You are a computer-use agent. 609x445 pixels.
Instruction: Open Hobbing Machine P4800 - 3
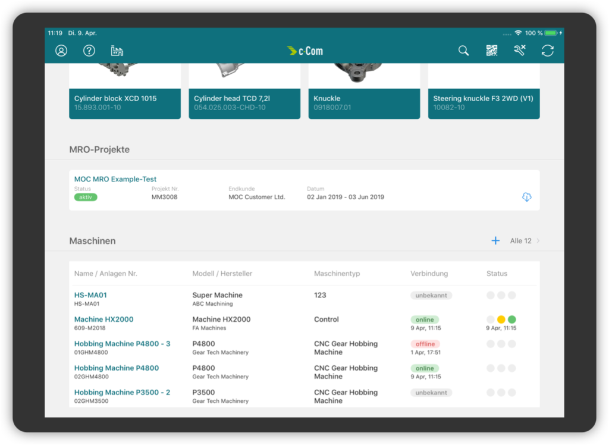pyautogui.click(x=122, y=344)
